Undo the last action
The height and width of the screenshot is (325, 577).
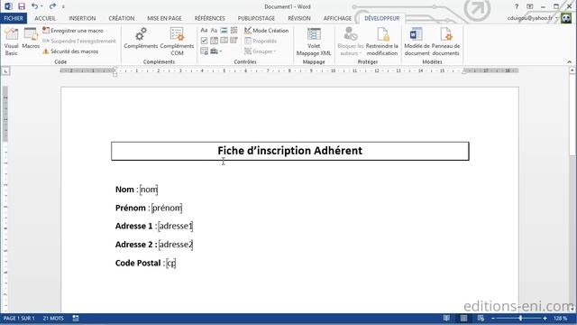click(x=34, y=6)
